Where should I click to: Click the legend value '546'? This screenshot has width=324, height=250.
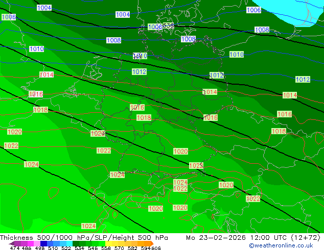[93, 248]
